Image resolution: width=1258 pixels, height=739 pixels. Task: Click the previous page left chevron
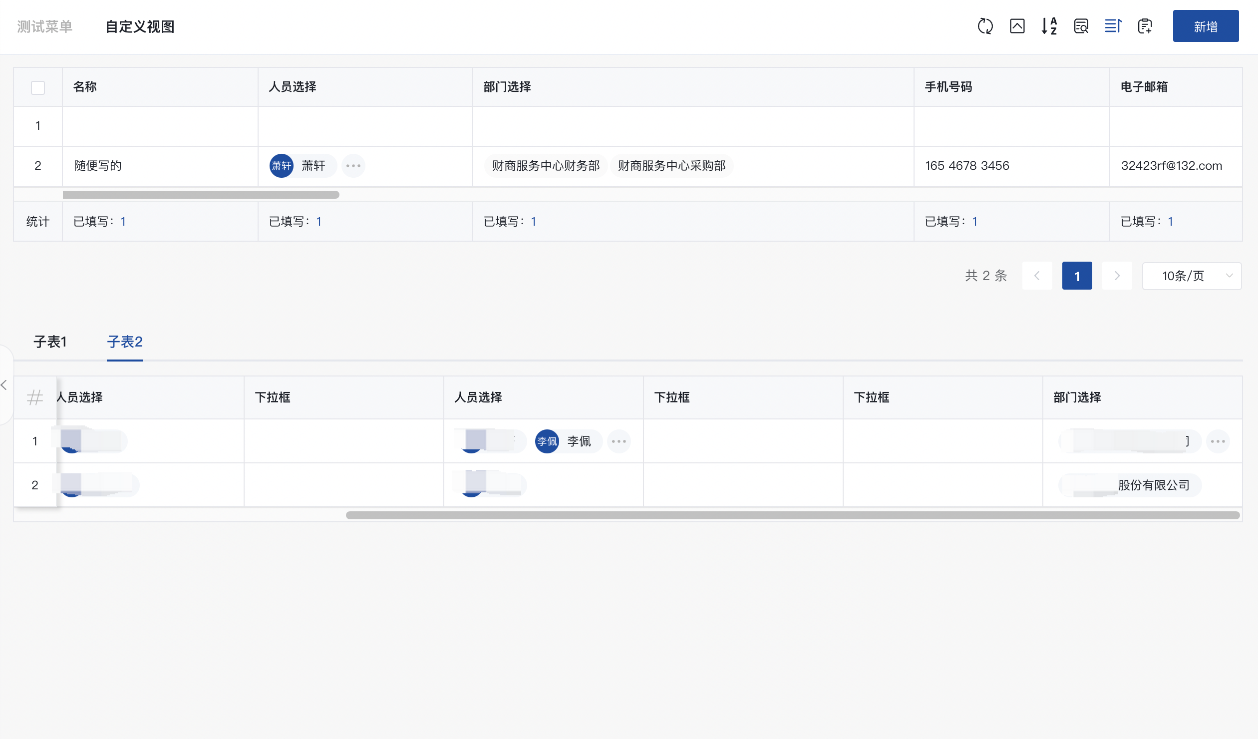[x=1037, y=276]
